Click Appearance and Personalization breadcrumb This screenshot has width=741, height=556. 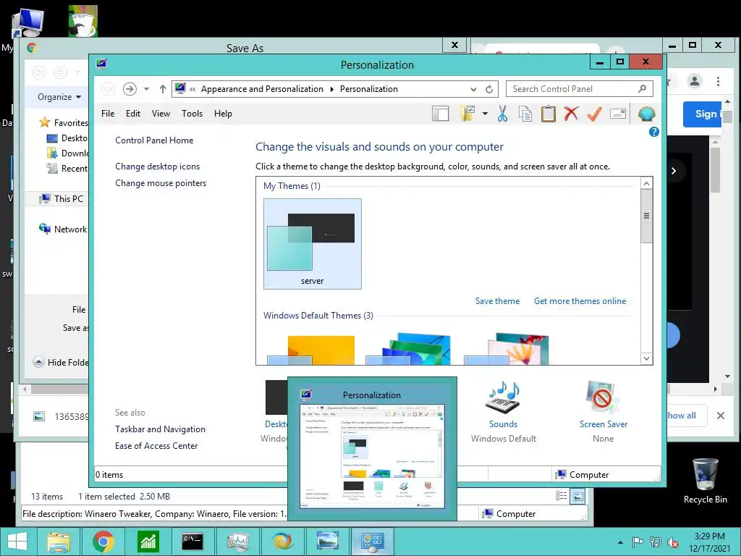point(262,89)
